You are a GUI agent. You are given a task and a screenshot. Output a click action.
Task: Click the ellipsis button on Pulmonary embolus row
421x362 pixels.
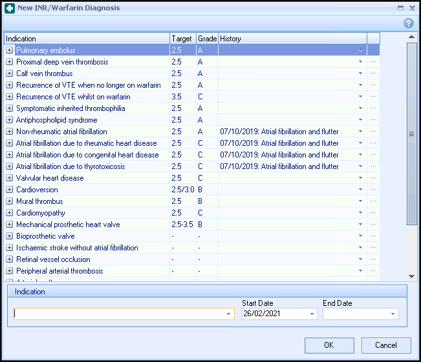373,50
